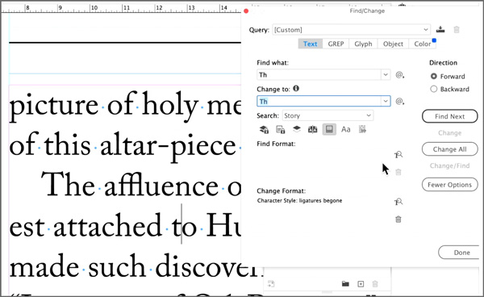Expand the Find what history dropdown

pyautogui.click(x=386, y=75)
